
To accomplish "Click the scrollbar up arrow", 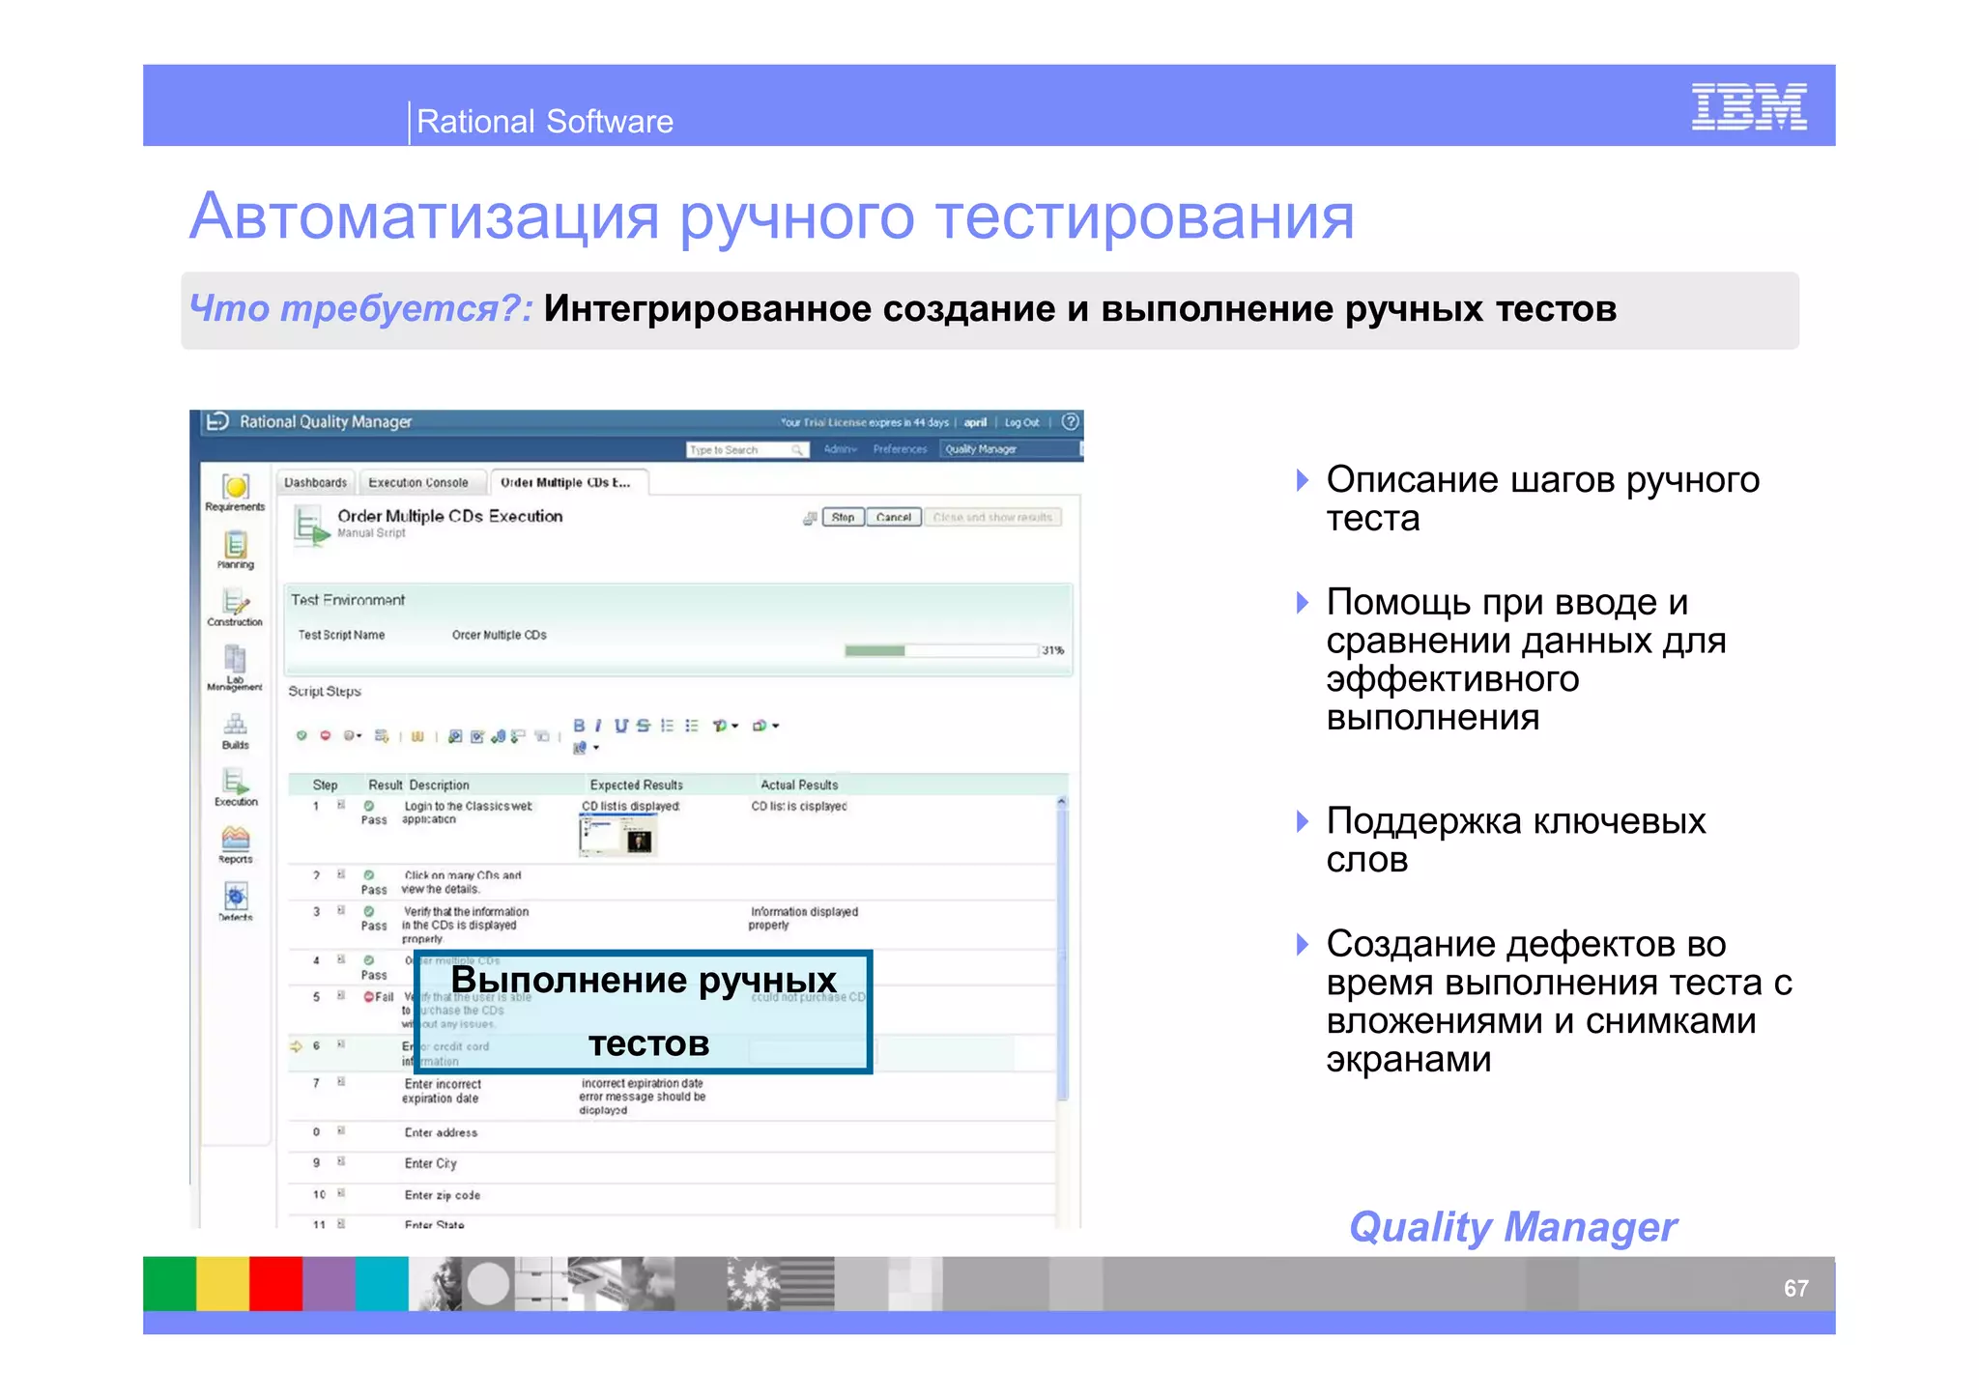I will (x=1062, y=802).
